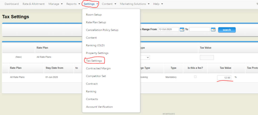Open Account Verification menu item
The width and height of the screenshot is (258, 115).
pyautogui.click(x=99, y=107)
